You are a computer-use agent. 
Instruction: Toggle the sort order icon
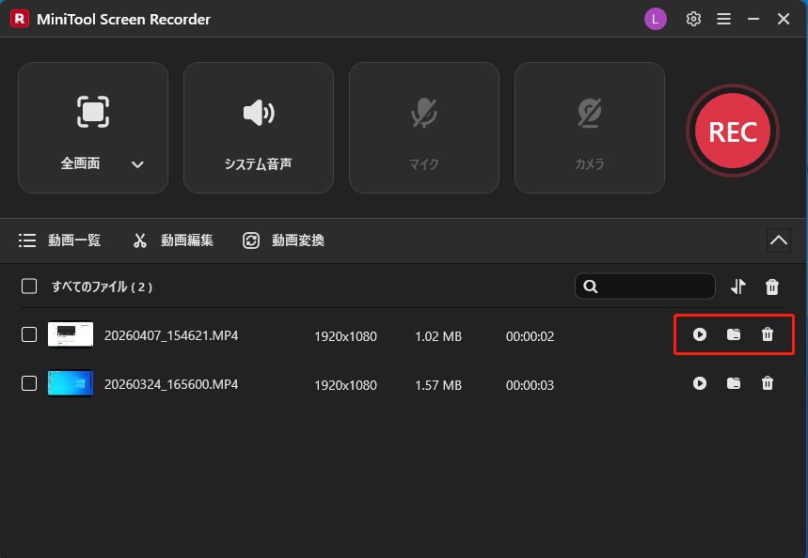click(x=738, y=287)
